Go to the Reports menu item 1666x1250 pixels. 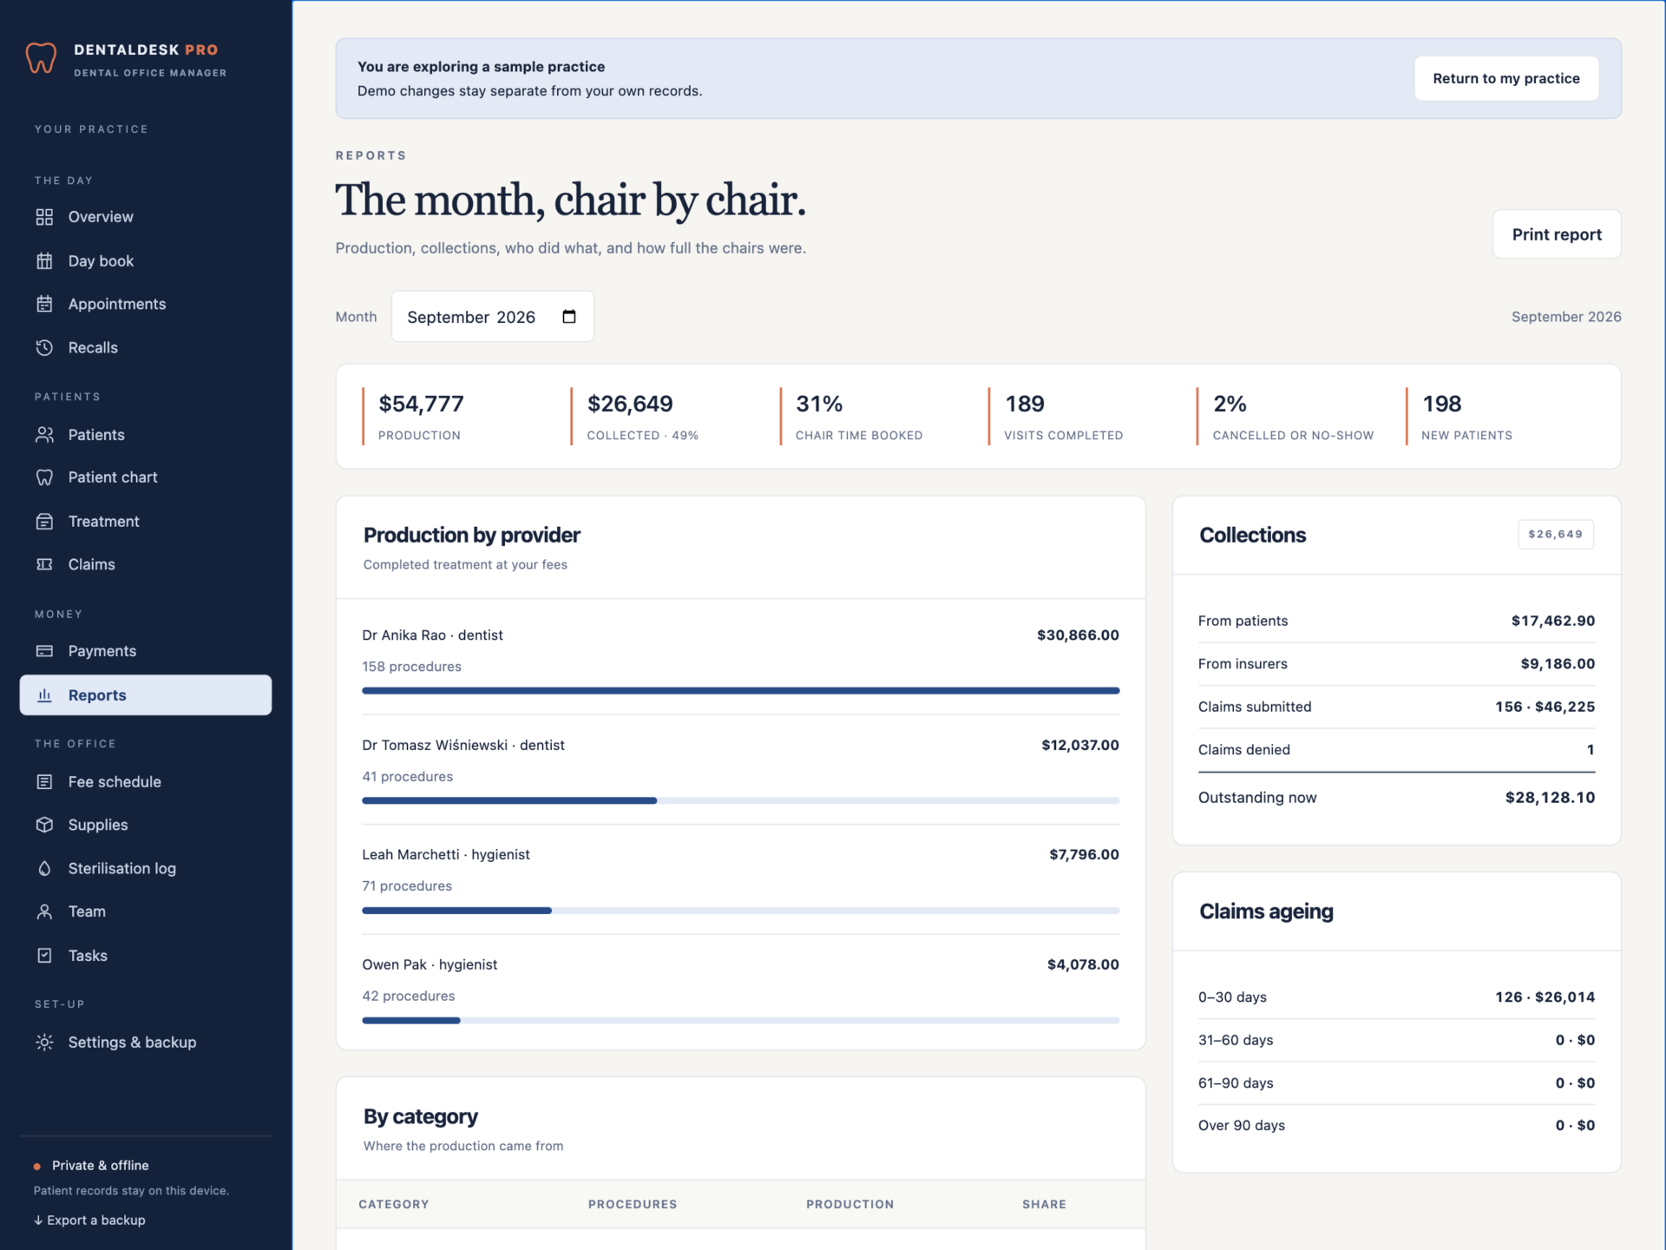click(146, 695)
